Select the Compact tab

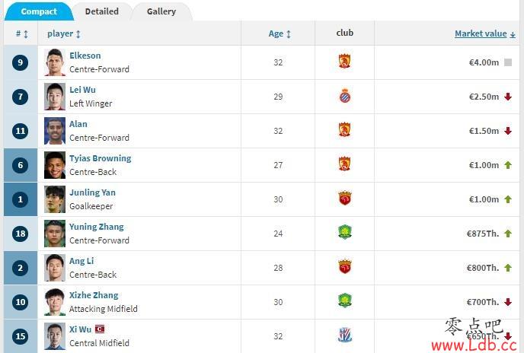click(39, 11)
